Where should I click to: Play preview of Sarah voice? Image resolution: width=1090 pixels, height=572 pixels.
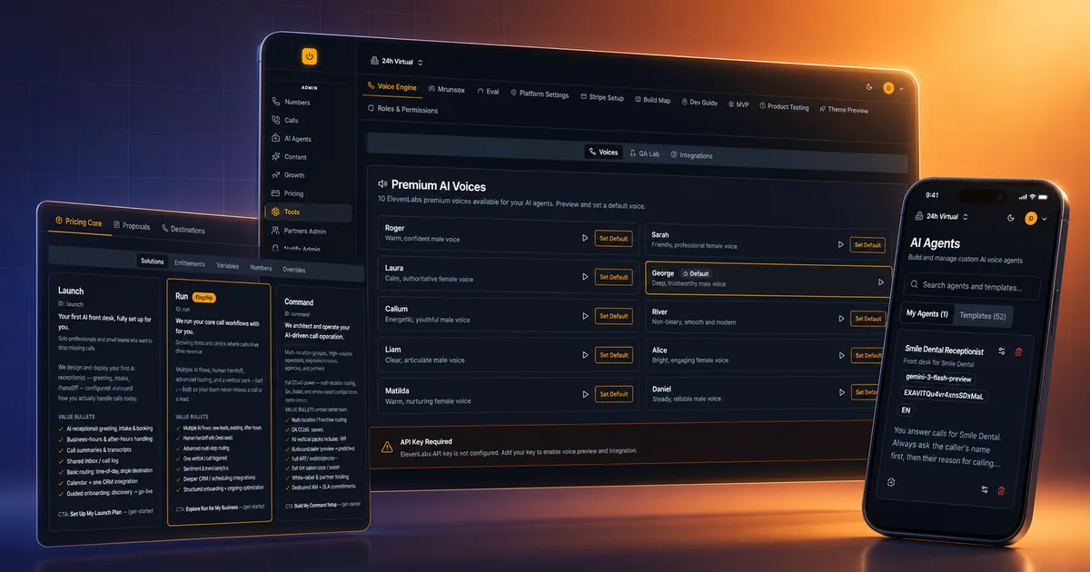pyautogui.click(x=840, y=244)
